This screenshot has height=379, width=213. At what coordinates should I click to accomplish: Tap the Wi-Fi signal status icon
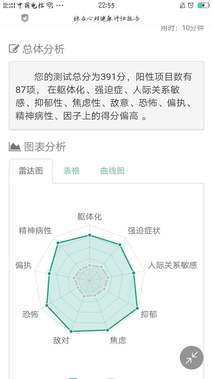point(50,5)
